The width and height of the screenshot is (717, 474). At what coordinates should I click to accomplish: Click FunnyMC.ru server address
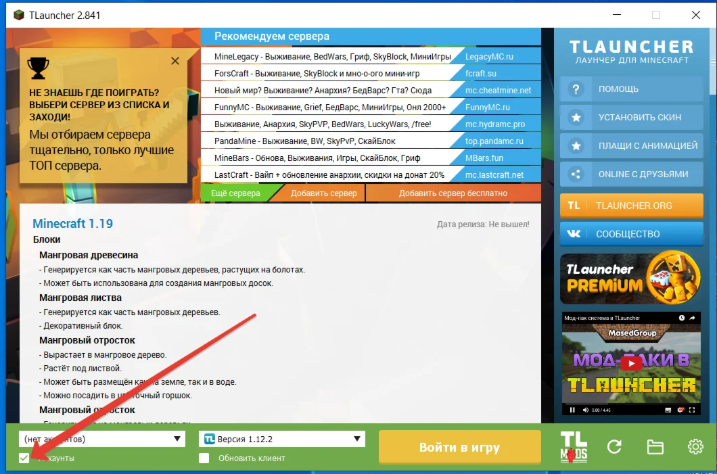point(488,108)
